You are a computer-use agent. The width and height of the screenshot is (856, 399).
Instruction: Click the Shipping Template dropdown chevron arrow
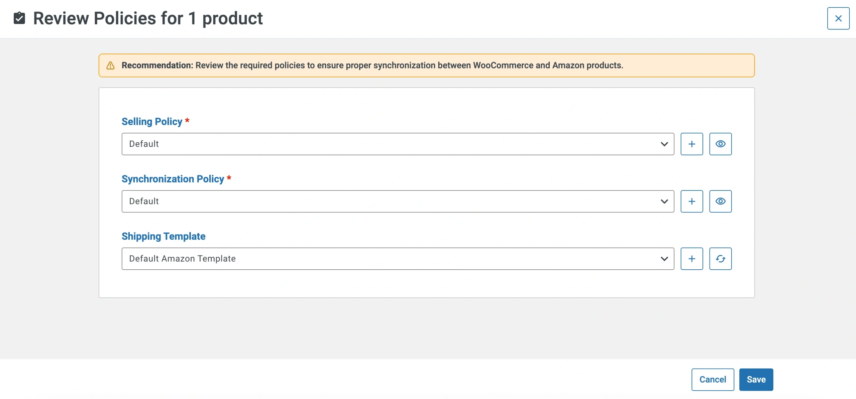664,259
